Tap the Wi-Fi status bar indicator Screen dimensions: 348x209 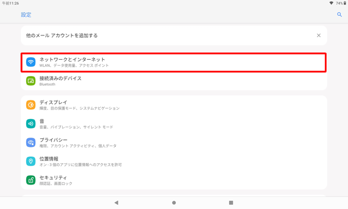pos(331,3)
